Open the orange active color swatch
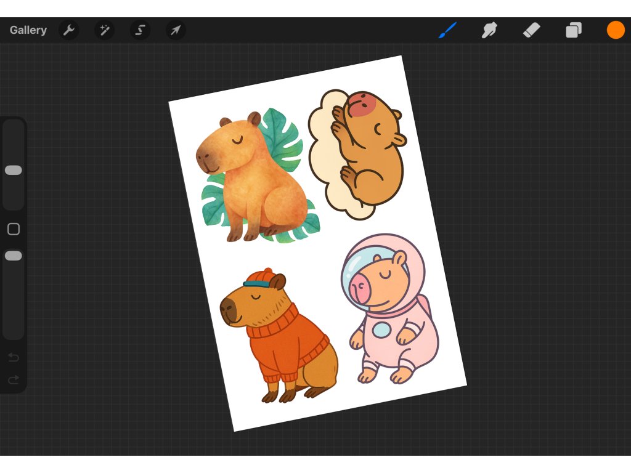 [616, 30]
